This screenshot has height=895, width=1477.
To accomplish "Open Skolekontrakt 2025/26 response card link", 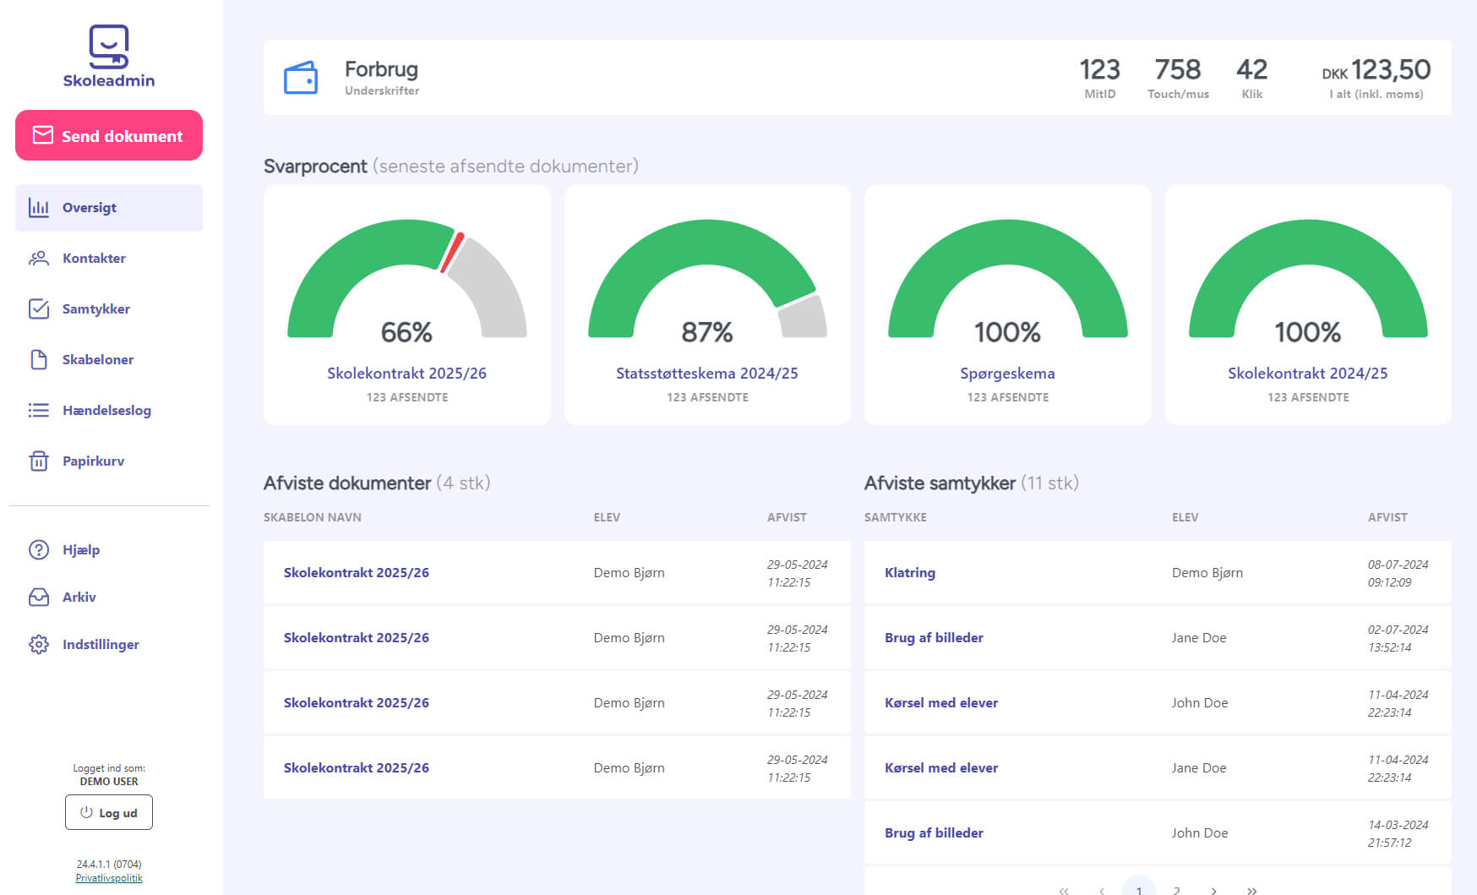I will (x=406, y=374).
